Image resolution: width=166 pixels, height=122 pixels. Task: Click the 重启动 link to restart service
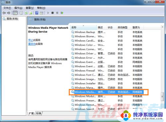[x=32, y=44]
